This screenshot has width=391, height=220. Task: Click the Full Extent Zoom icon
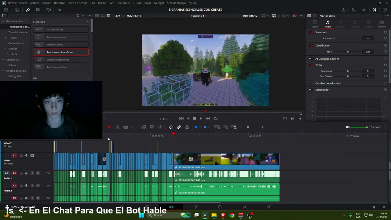point(217,127)
